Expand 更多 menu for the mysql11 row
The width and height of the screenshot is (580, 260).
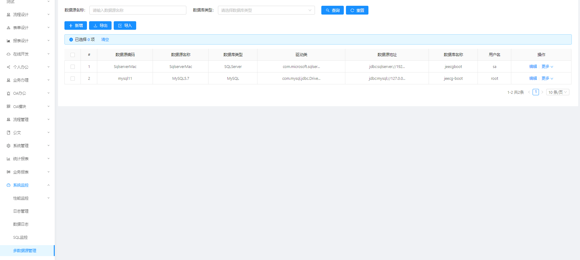(547, 79)
